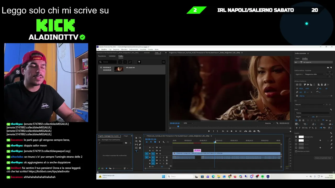This screenshot has width=335, height=188.
Task: Open the Metadati panel tab
Action: click(147, 53)
